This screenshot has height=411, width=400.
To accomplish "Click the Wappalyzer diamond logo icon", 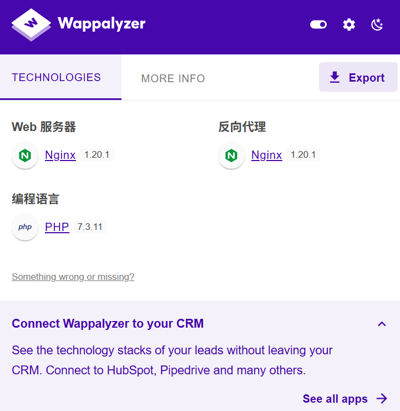I will pyautogui.click(x=31, y=24).
